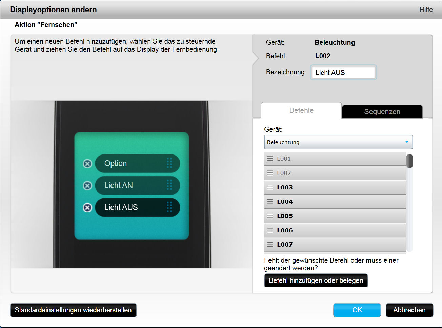Screen dimensions: 442x328
Task: Remove the Option entry with its X icon
Action: 87,164
